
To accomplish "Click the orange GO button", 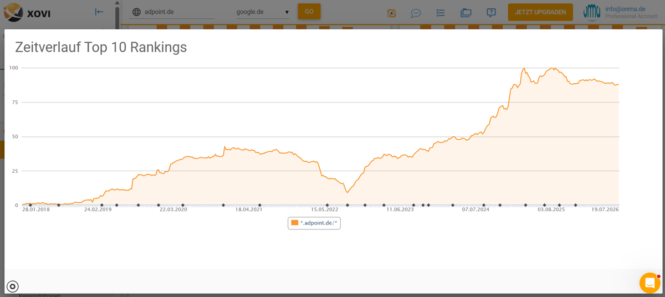I will pos(309,12).
